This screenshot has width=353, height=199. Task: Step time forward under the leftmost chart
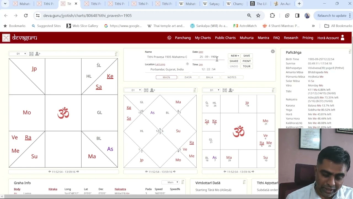[77, 172]
